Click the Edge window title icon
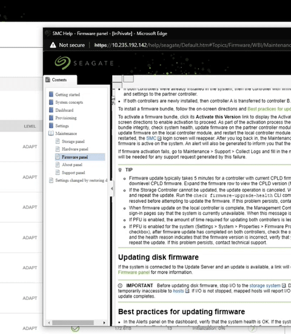The width and height of the screenshot is (291, 334). 48,33
